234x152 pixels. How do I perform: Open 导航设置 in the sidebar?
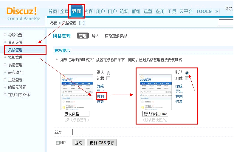click(15, 35)
